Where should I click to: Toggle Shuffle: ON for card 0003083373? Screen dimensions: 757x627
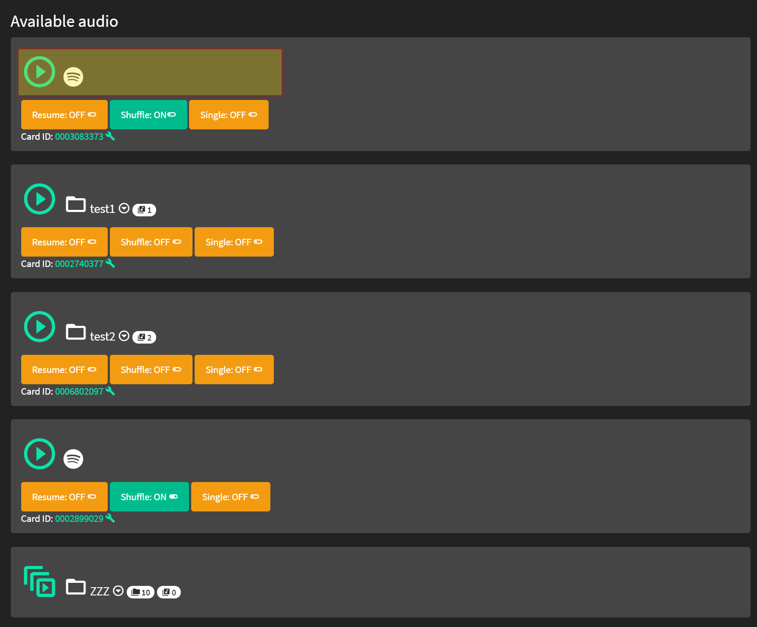(x=148, y=115)
